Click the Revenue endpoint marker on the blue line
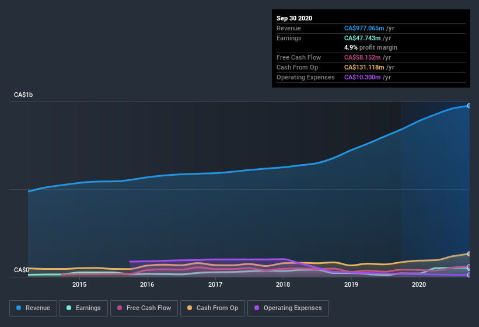The width and height of the screenshot is (479, 327). (469, 106)
